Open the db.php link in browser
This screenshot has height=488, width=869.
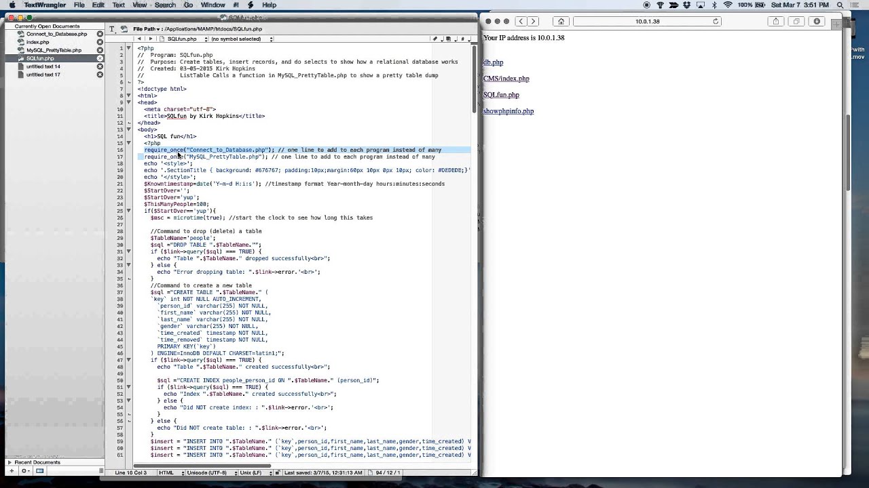tap(494, 62)
